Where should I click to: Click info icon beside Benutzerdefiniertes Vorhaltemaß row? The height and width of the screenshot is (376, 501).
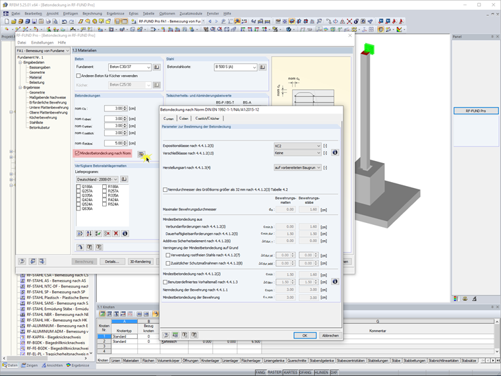tap(335, 282)
